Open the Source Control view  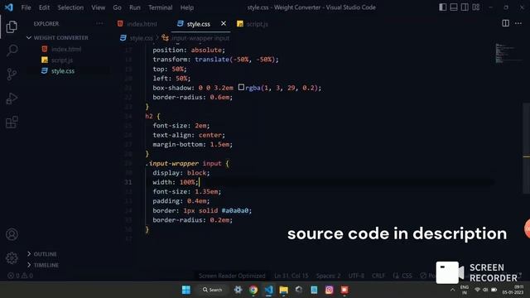(12, 74)
